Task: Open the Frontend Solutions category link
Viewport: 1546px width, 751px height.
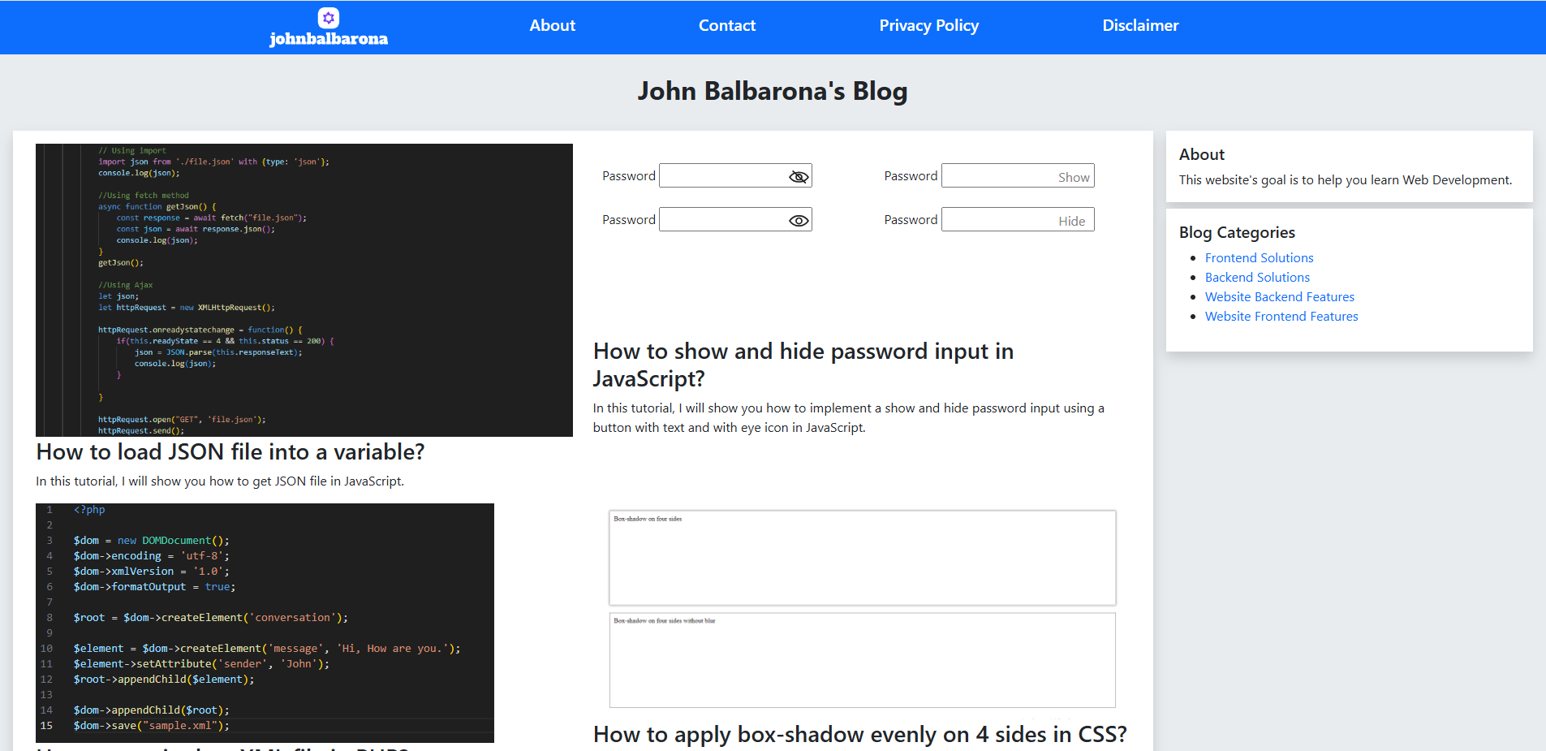Action: point(1259,257)
